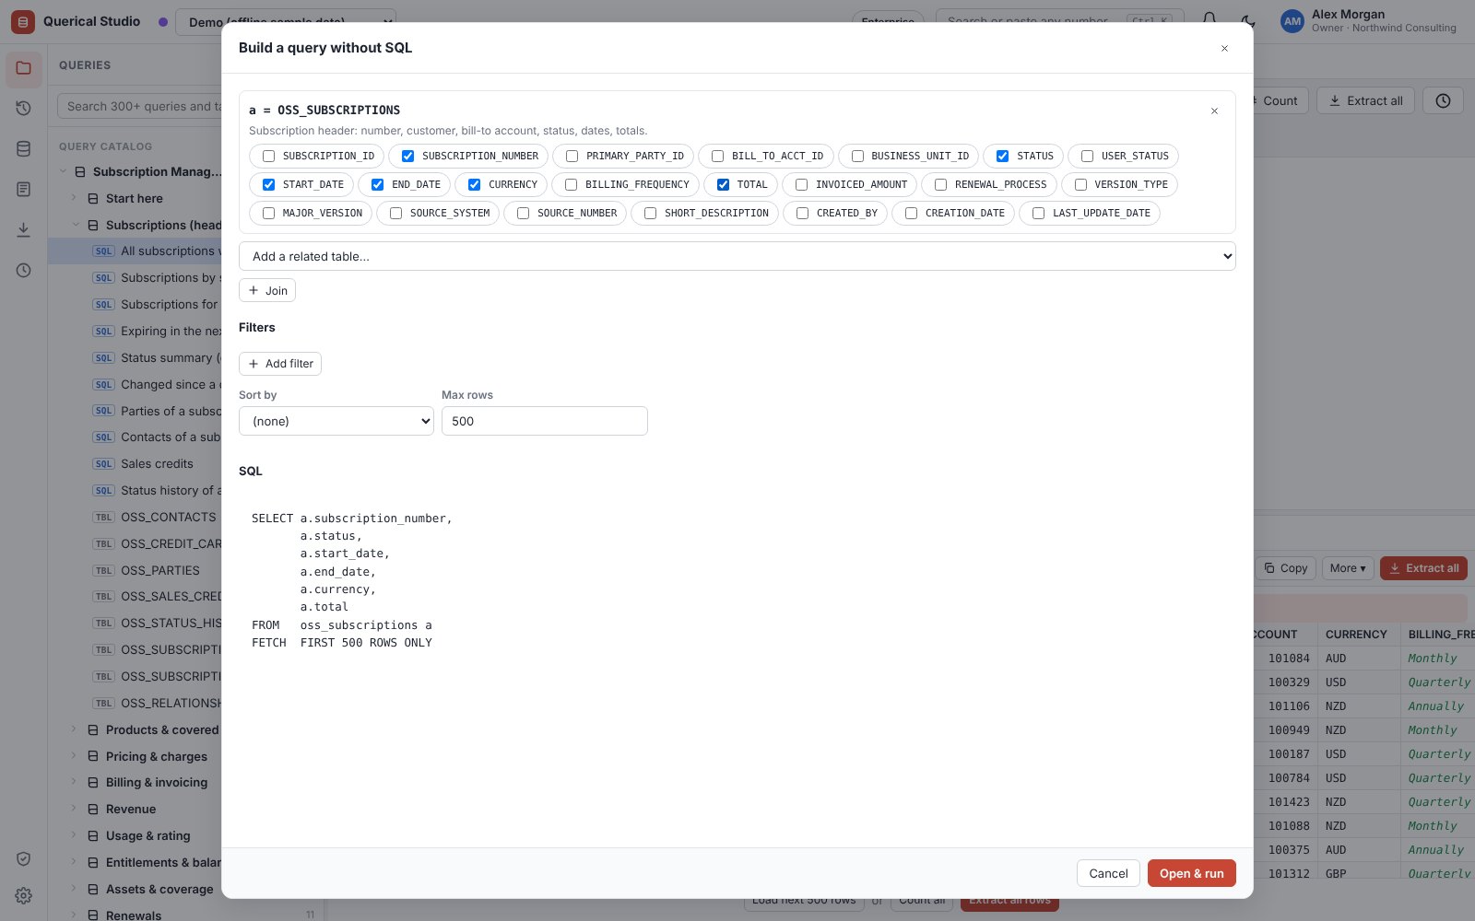Toggle dark mode moon icon
Viewport: 1475px width, 921px height.
1248,21
